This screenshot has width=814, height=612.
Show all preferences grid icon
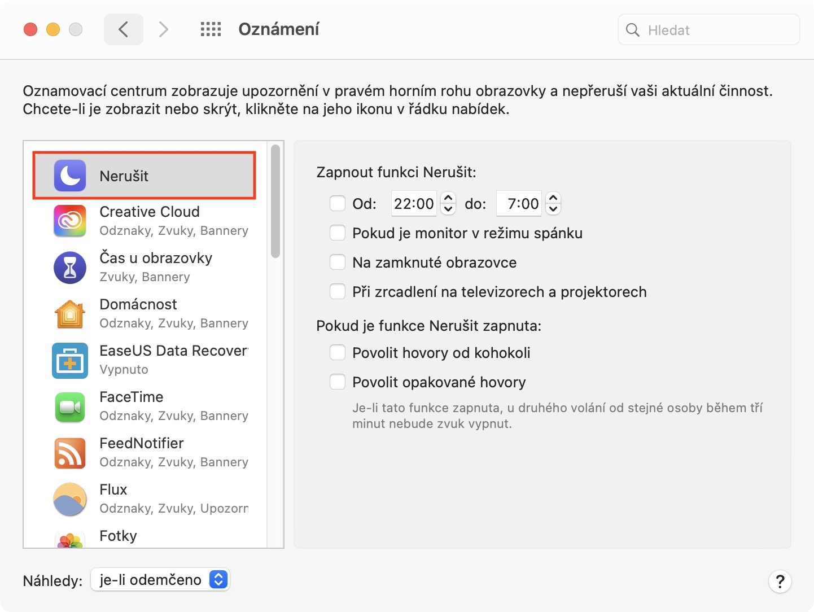(x=211, y=29)
